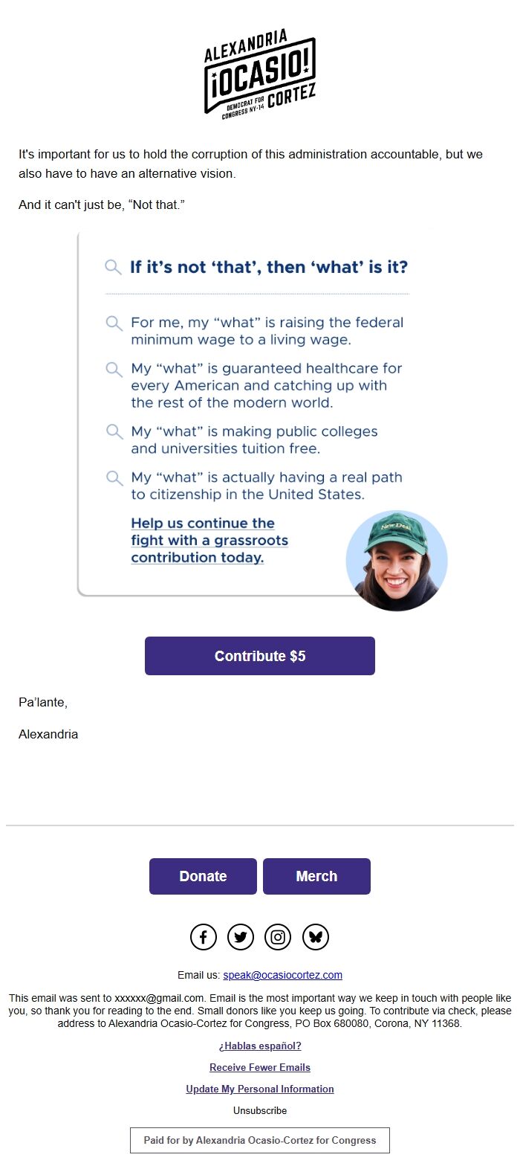Click the magnifier icon beside the minimum wage bullet
Viewport: 520px width, 1172px height.
(114, 323)
